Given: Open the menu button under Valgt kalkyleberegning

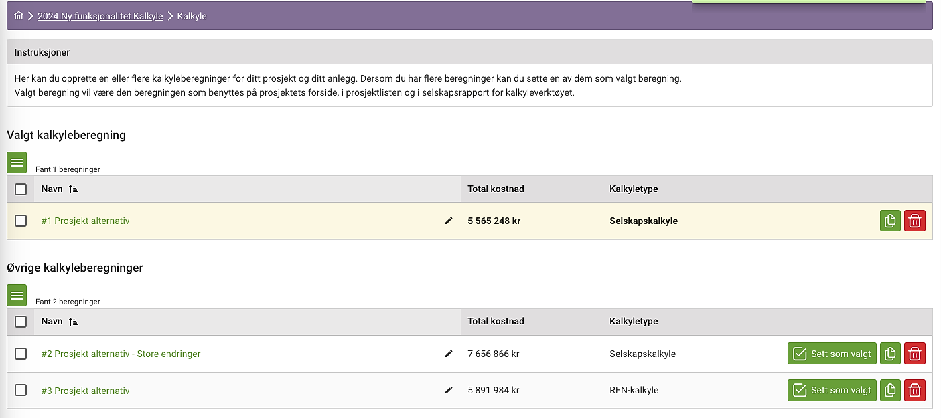Looking at the screenshot, I should tap(17, 163).
